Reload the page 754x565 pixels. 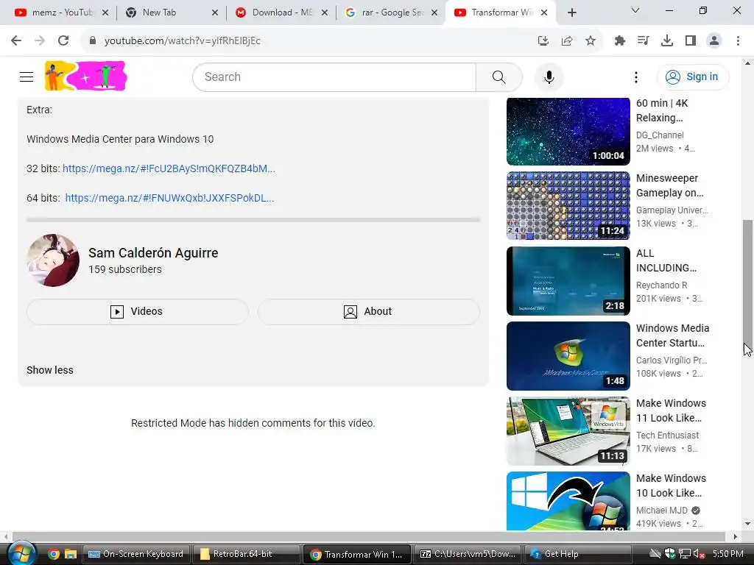click(x=63, y=41)
